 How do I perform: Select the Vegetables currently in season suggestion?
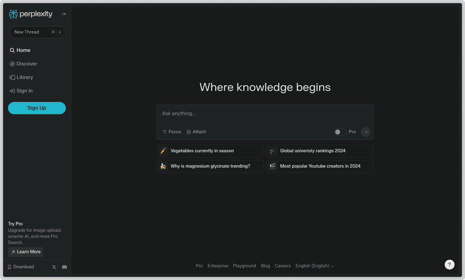210,151
